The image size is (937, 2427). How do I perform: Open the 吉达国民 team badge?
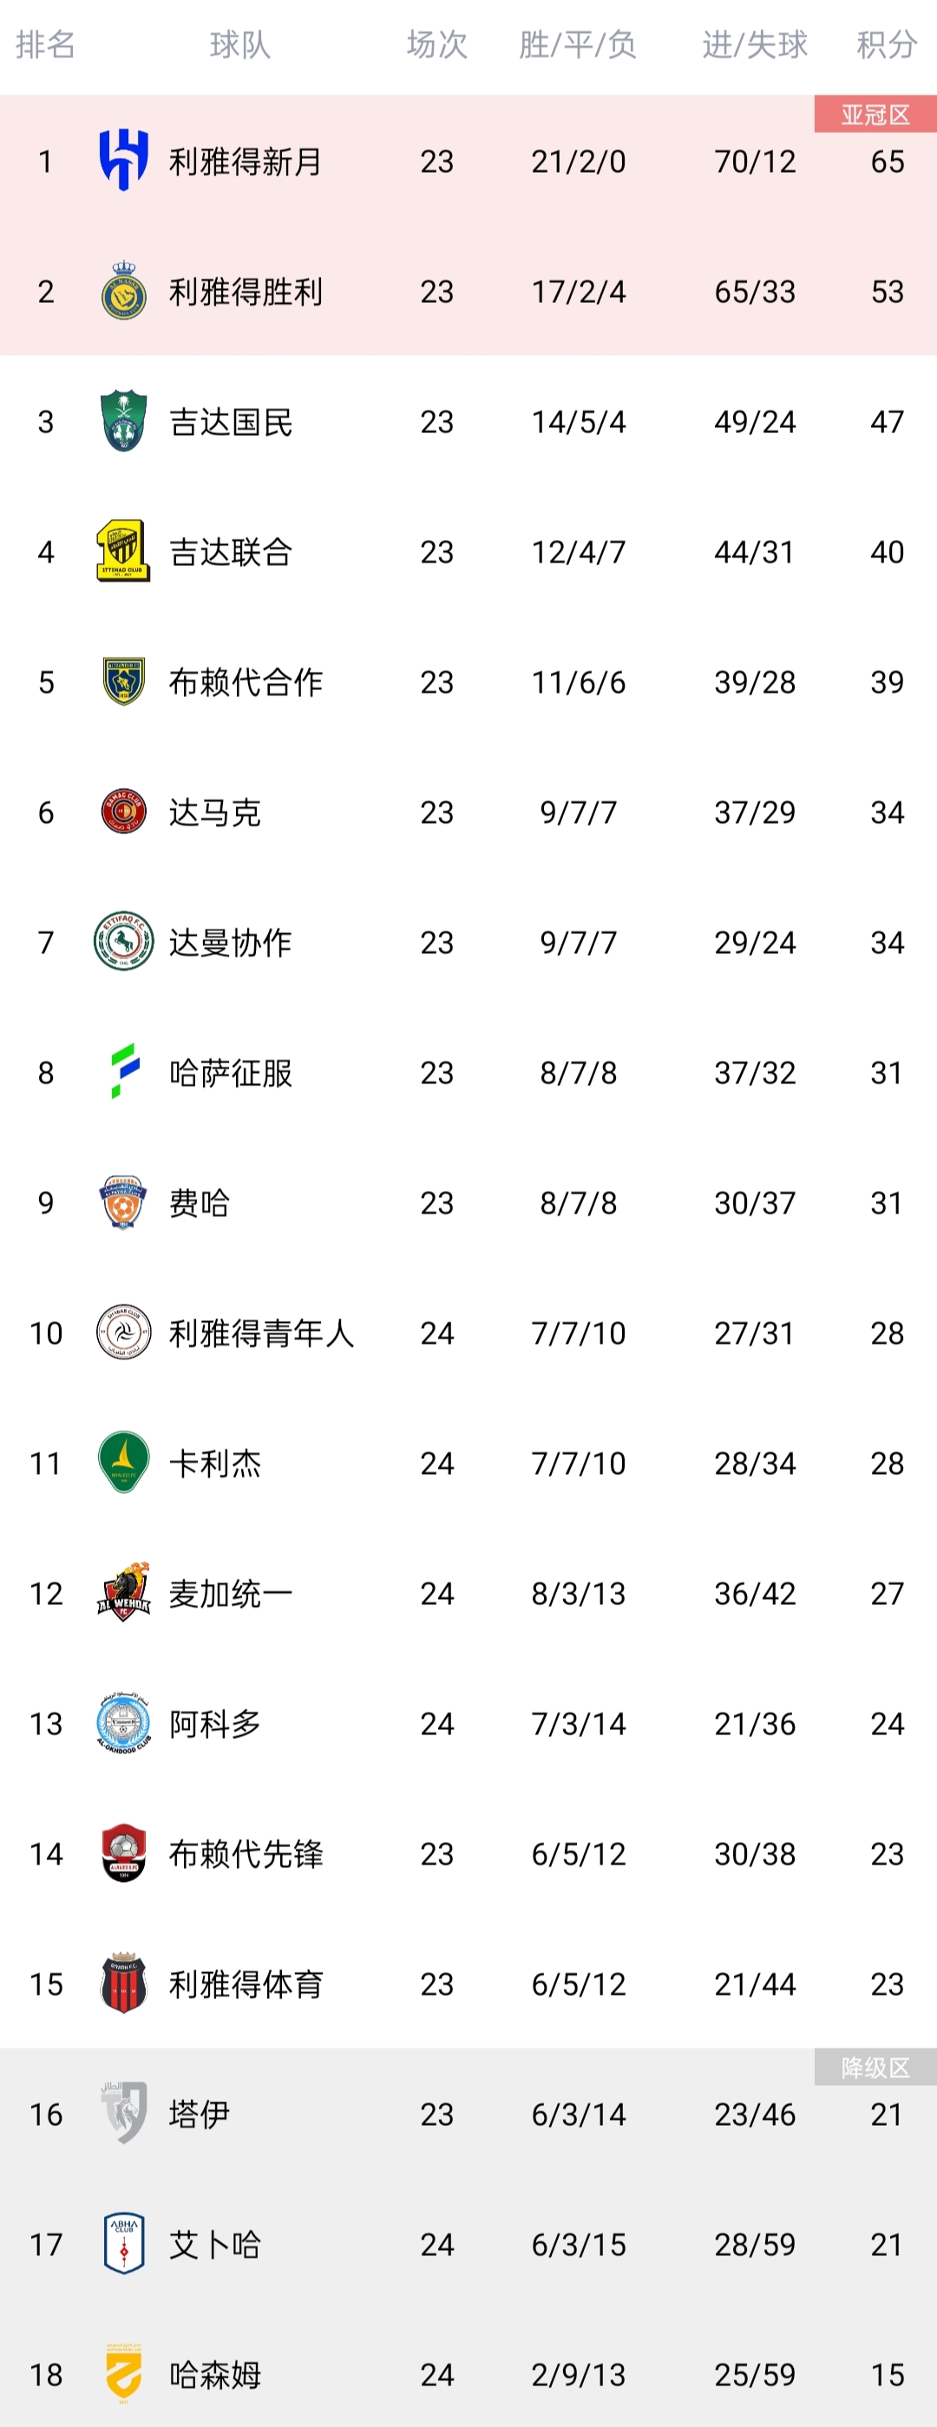[x=123, y=421]
